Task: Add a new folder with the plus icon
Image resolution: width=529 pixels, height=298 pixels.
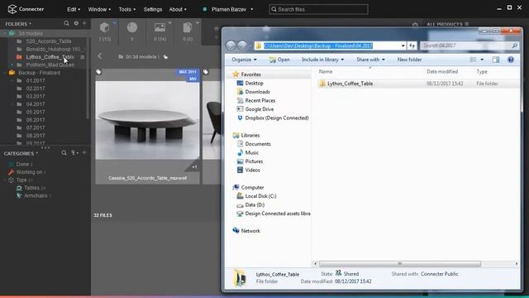Action: pos(84,23)
